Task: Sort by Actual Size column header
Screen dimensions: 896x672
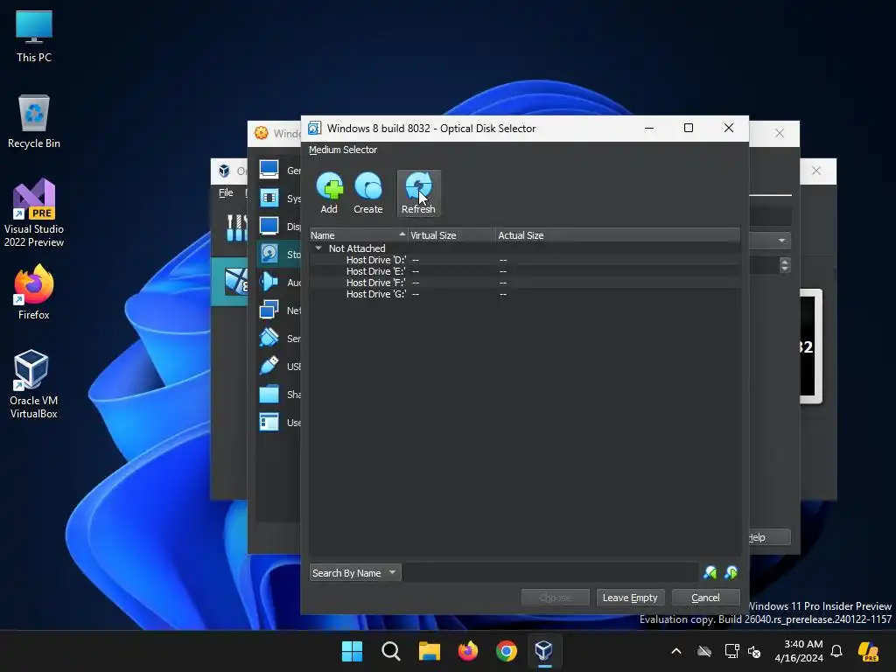Action: (x=618, y=234)
